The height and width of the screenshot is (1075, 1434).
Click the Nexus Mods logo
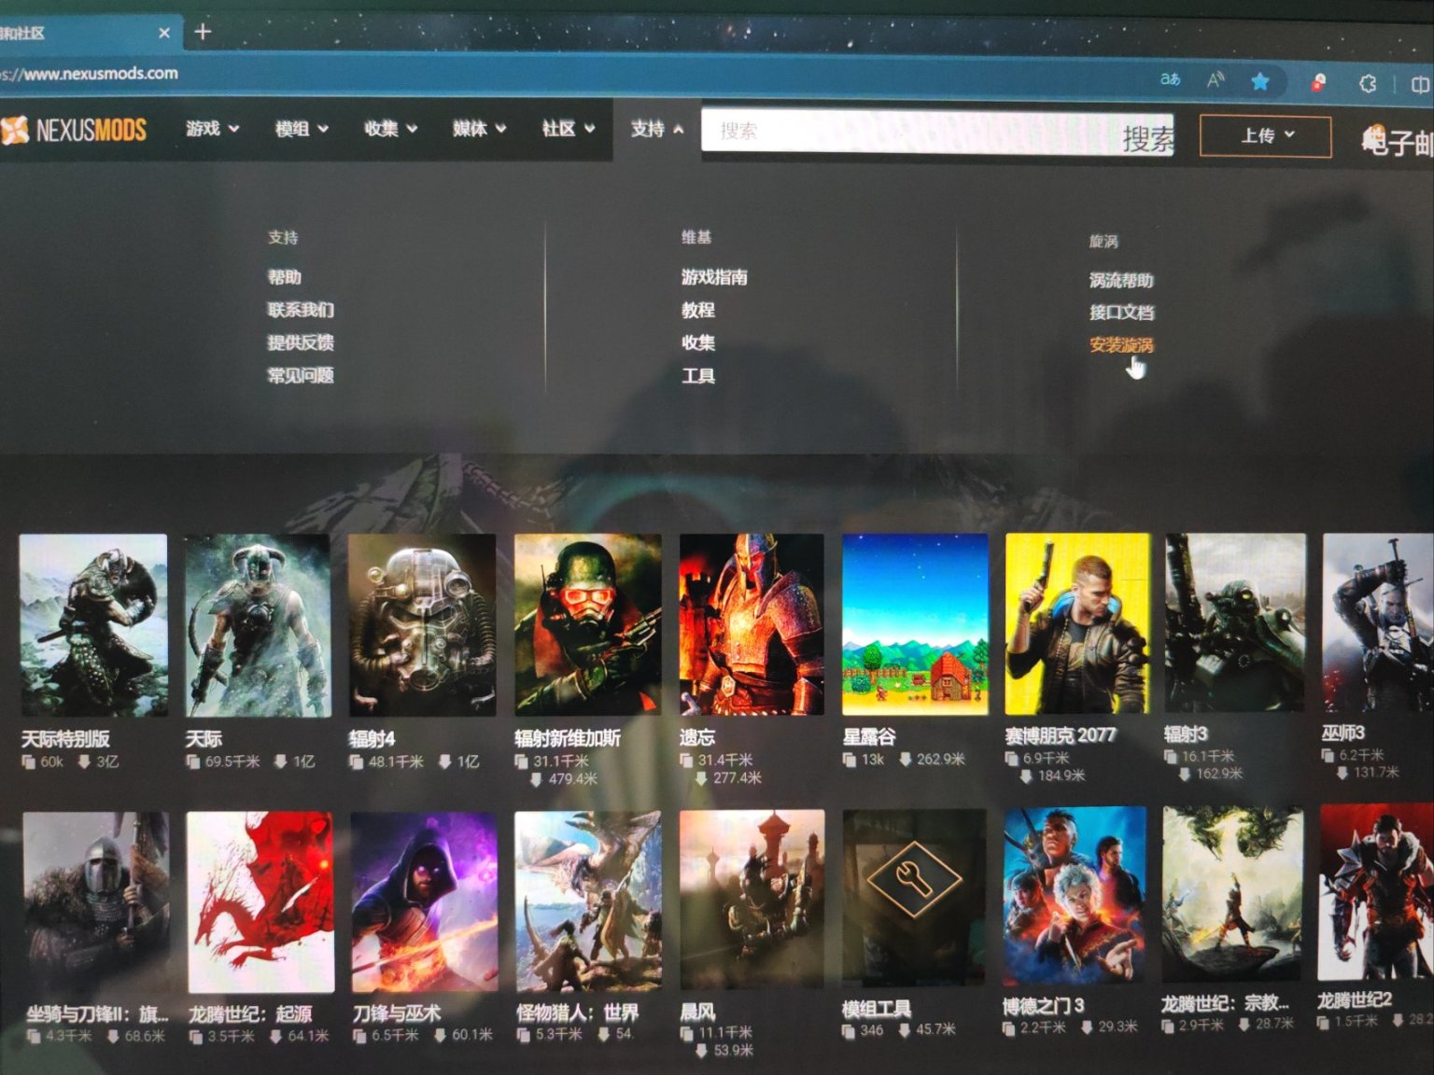click(74, 129)
